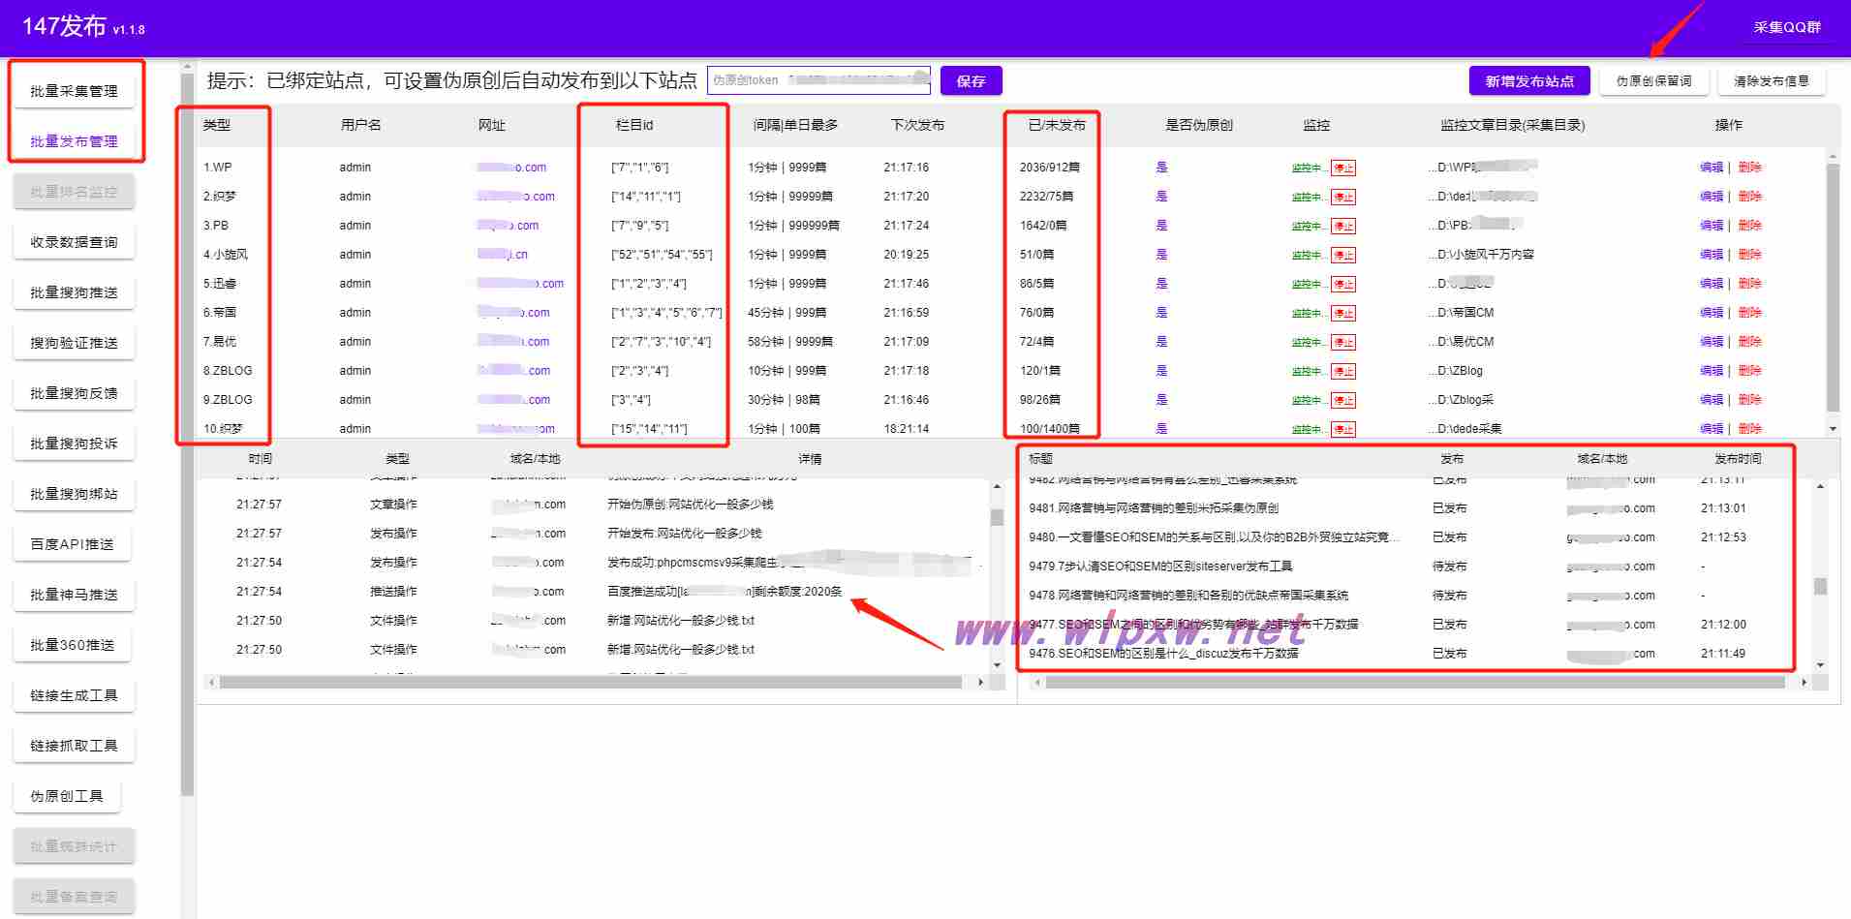Image resolution: width=1851 pixels, height=919 pixels.
Task: Click 清除发布信息 button
Action: (1772, 81)
